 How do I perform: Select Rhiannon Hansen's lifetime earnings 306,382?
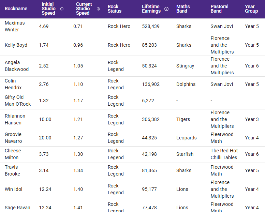[x=151, y=119]
